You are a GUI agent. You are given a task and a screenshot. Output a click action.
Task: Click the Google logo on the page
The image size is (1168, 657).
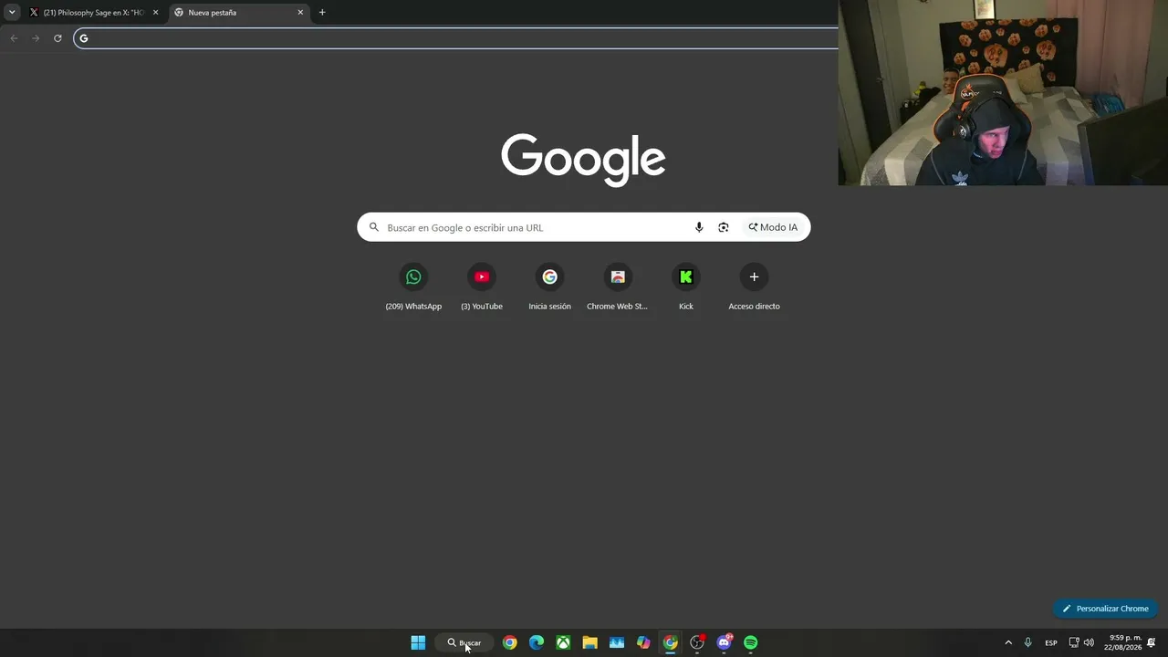(583, 160)
